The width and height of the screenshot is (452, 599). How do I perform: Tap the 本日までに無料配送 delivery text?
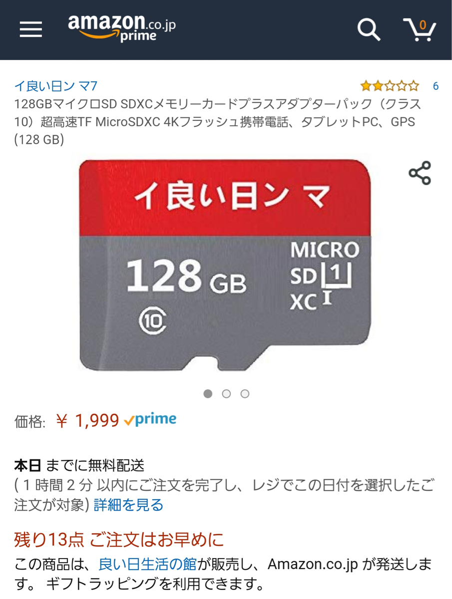(x=79, y=466)
